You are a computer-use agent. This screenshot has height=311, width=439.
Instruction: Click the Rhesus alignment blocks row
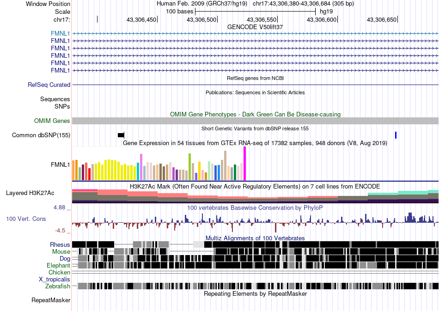pos(255,244)
